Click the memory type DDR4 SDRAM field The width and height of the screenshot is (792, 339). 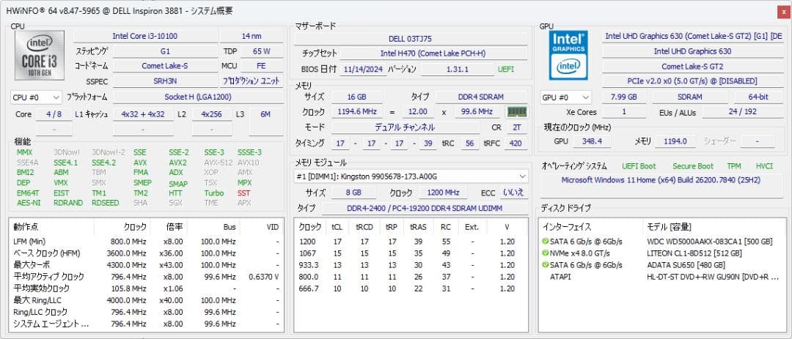[x=481, y=97]
